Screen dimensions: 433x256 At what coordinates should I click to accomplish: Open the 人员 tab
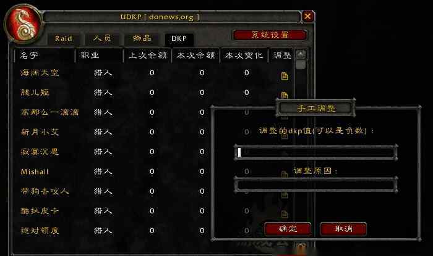click(102, 38)
